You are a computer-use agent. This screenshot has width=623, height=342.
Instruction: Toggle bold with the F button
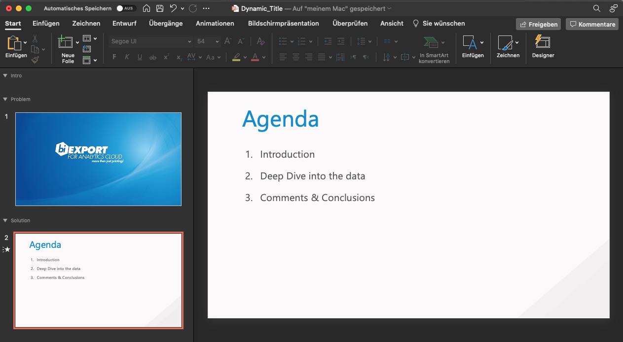pyautogui.click(x=114, y=57)
